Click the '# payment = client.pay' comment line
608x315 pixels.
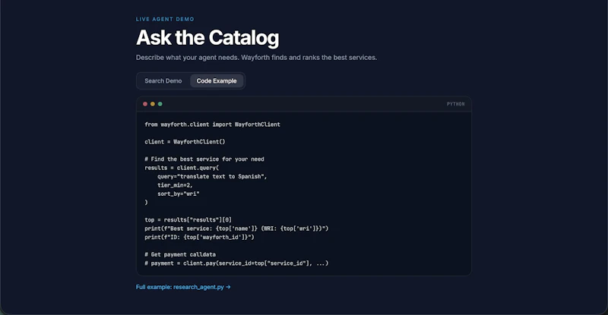click(236, 263)
